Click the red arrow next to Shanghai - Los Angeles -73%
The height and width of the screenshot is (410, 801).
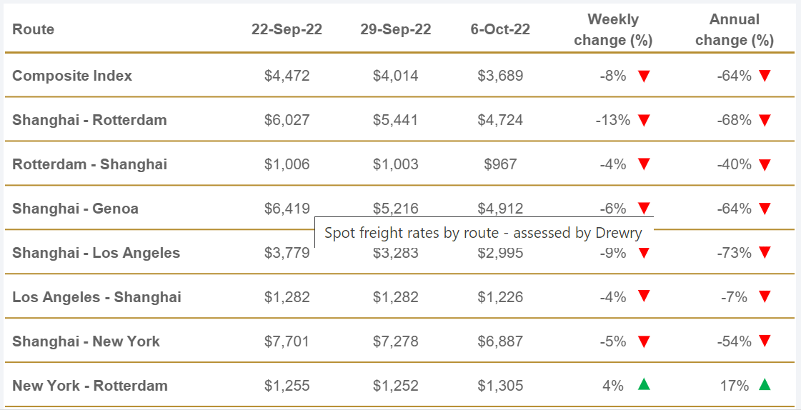coord(765,253)
